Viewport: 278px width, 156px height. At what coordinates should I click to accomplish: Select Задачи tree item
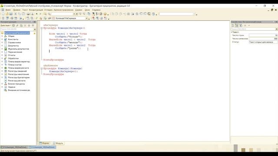[12, 87]
